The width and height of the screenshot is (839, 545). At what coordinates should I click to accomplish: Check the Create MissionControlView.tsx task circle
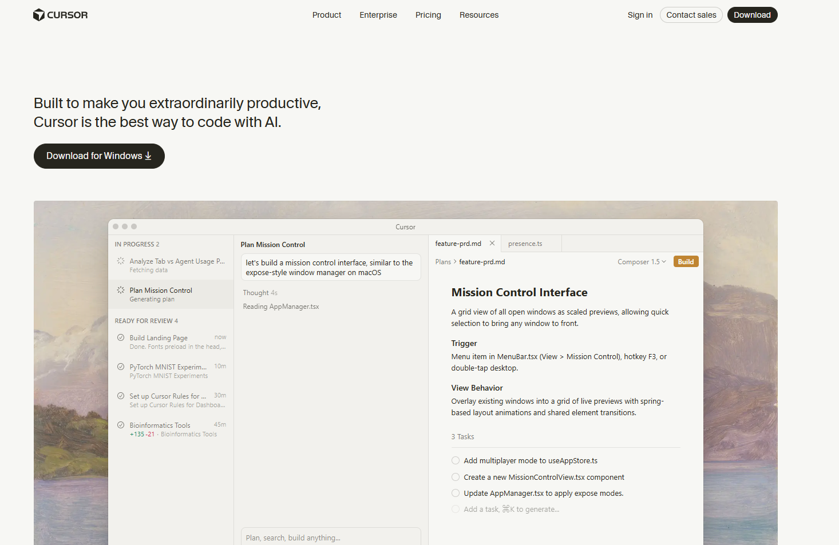pyautogui.click(x=456, y=477)
